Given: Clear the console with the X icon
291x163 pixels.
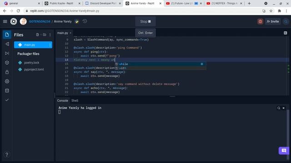Looking at the screenshot, I should (x=284, y=108).
